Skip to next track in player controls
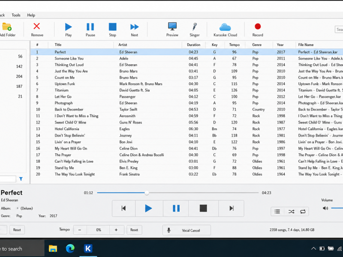 coord(232,208)
